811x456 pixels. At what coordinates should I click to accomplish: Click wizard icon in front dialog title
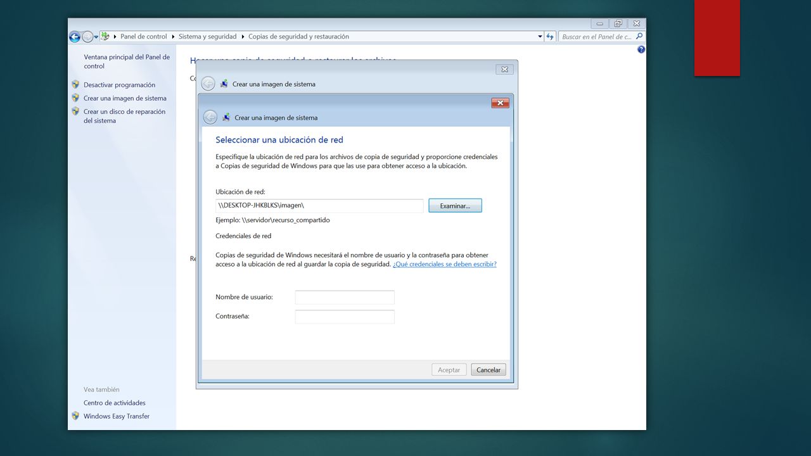[x=226, y=117]
